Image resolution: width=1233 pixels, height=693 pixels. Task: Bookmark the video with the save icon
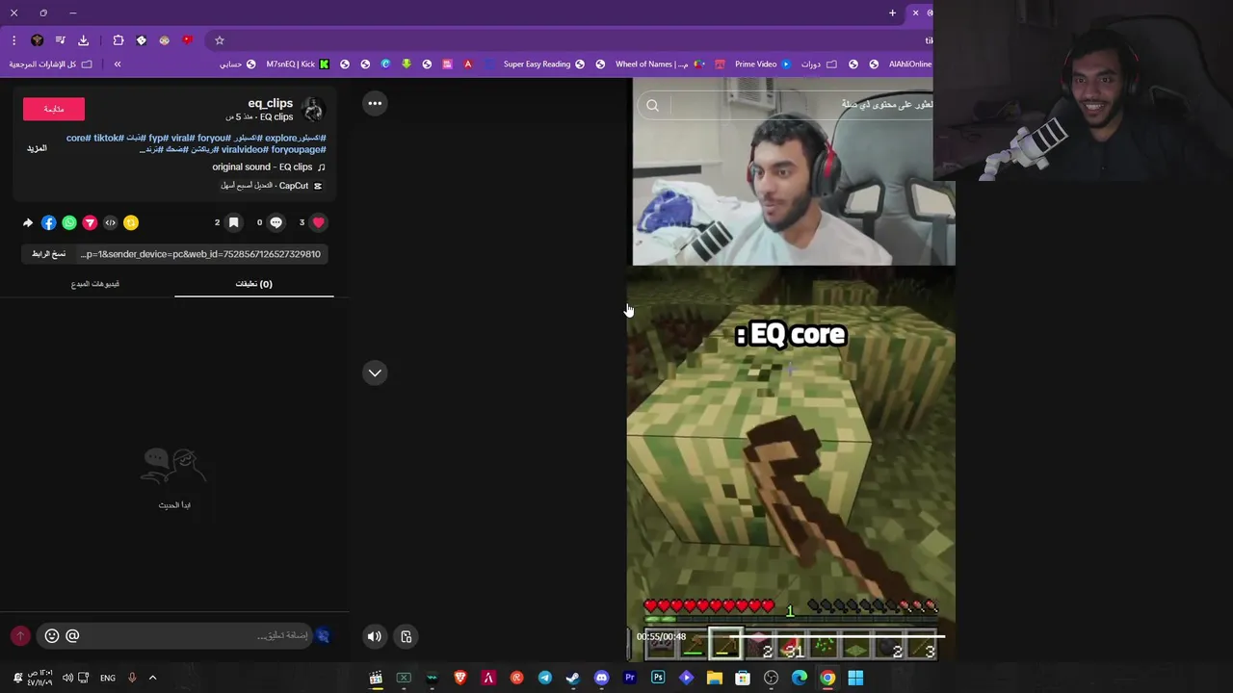[233, 222]
